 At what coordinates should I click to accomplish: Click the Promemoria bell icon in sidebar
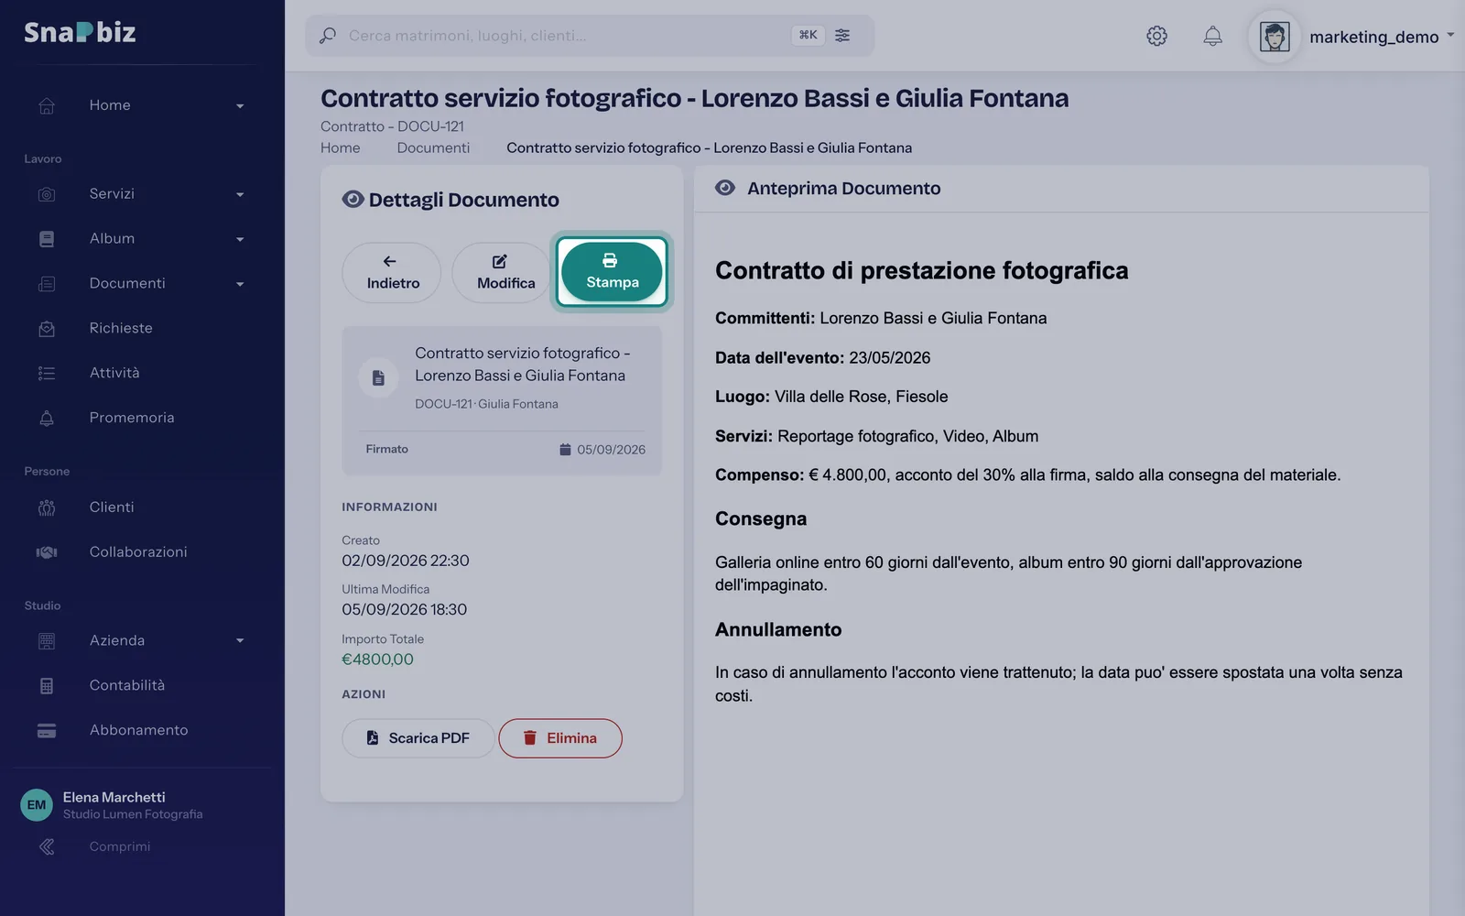pyautogui.click(x=47, y=418)
